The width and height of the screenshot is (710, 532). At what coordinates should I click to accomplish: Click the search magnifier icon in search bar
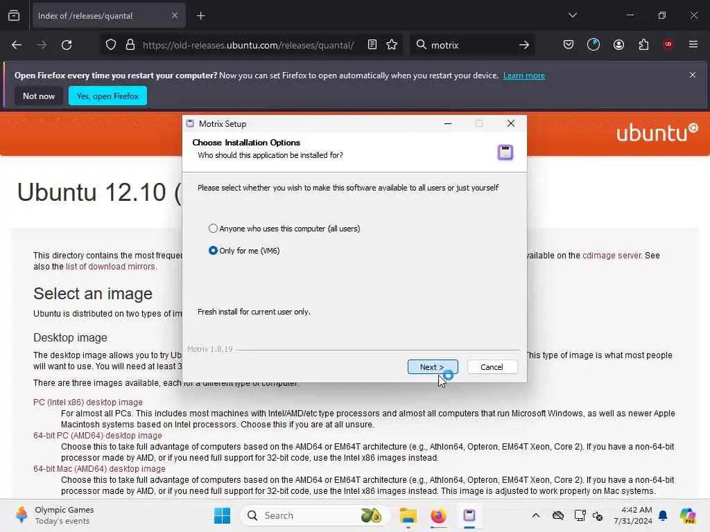pos(421,45)
